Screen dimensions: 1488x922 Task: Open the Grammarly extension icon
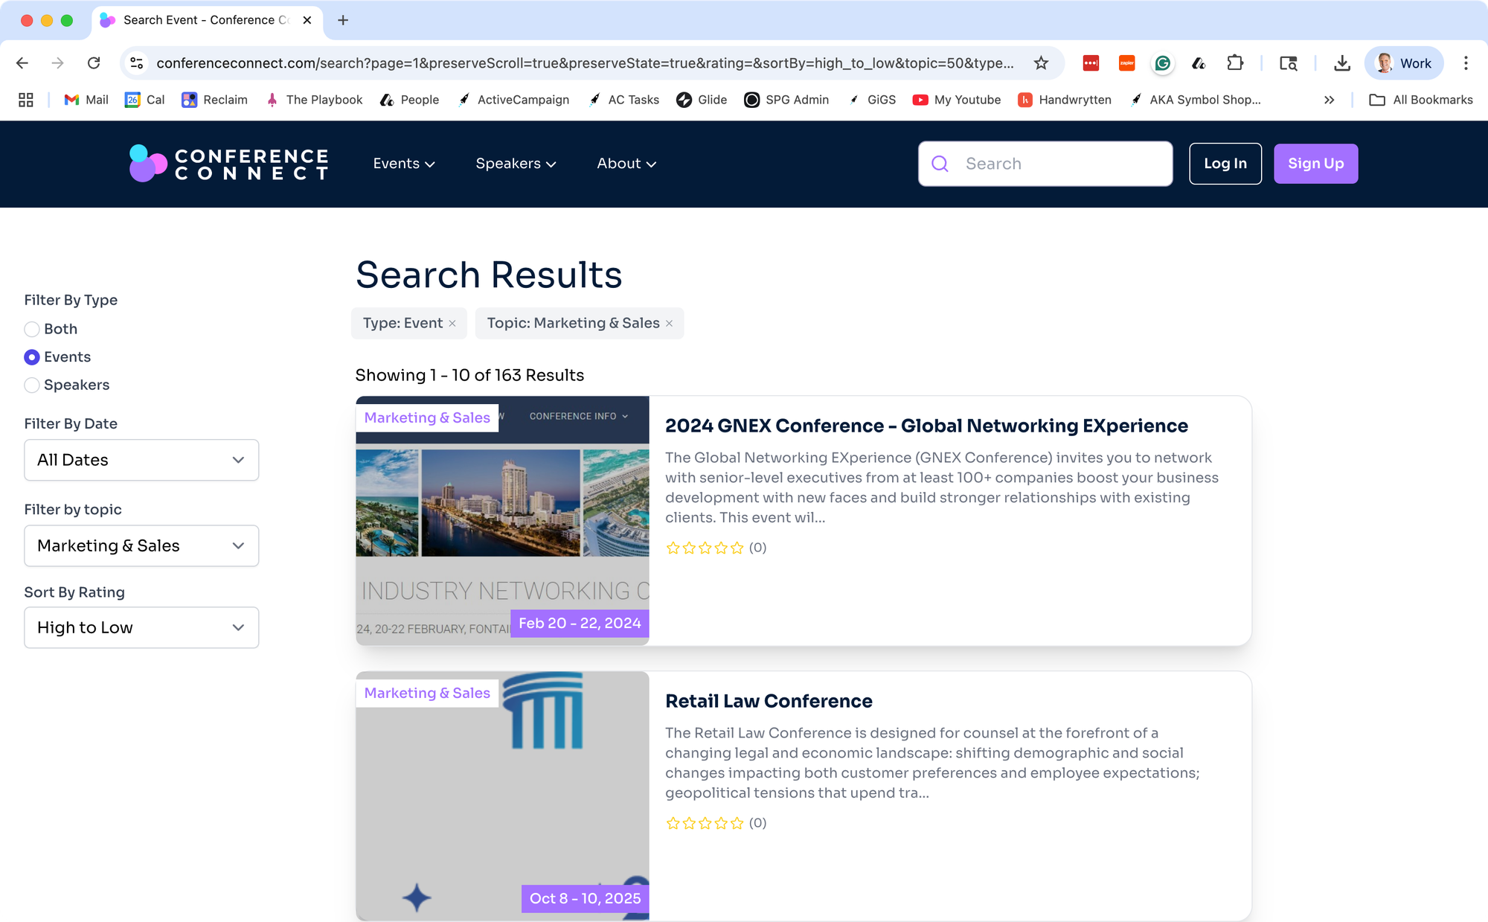pos(1162,63)
